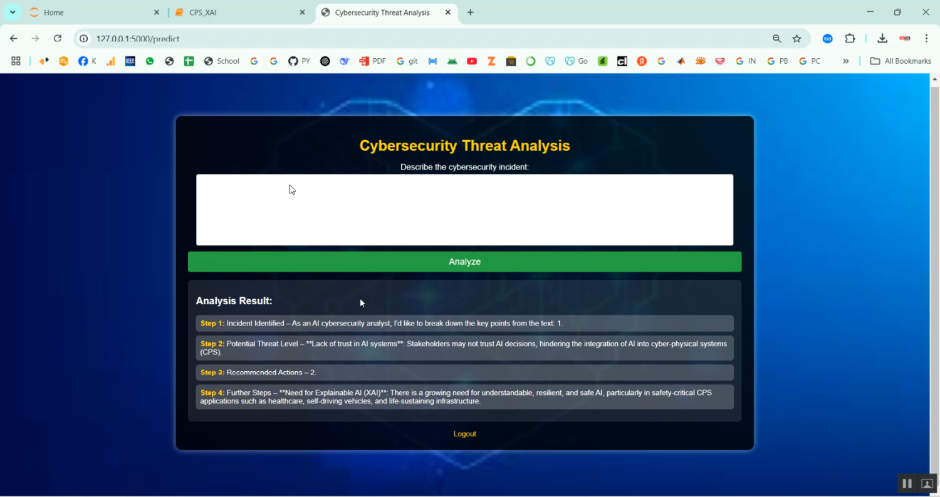Click the "Analysis Result:" heading
The image size is (940, 497).
pyautogui.click(x=234, y=301)
